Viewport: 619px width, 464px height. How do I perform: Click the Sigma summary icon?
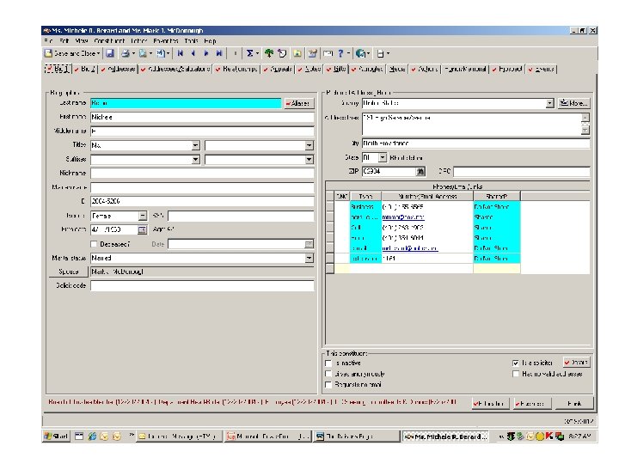(250, 53)
